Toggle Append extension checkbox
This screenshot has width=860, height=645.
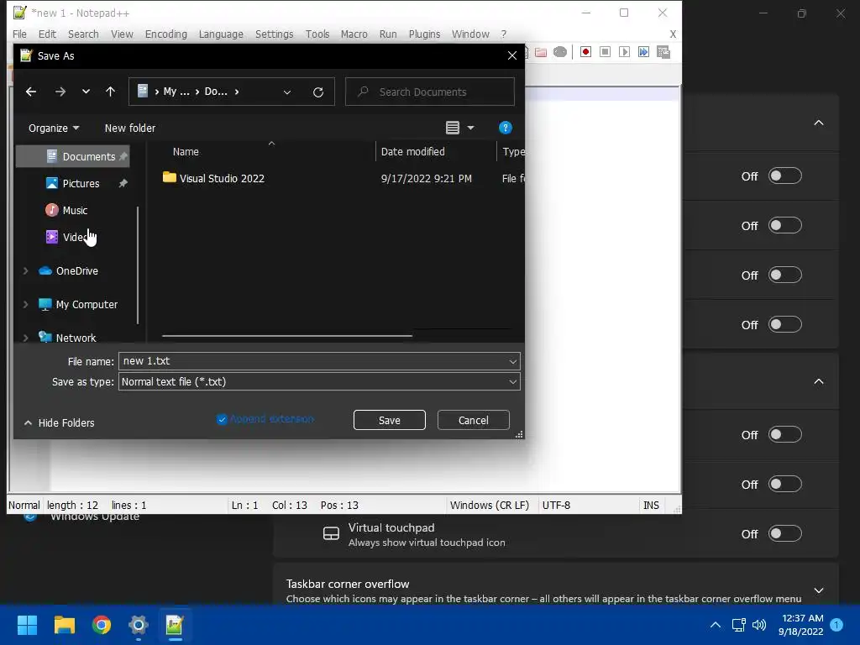click(x=222, y=420)
